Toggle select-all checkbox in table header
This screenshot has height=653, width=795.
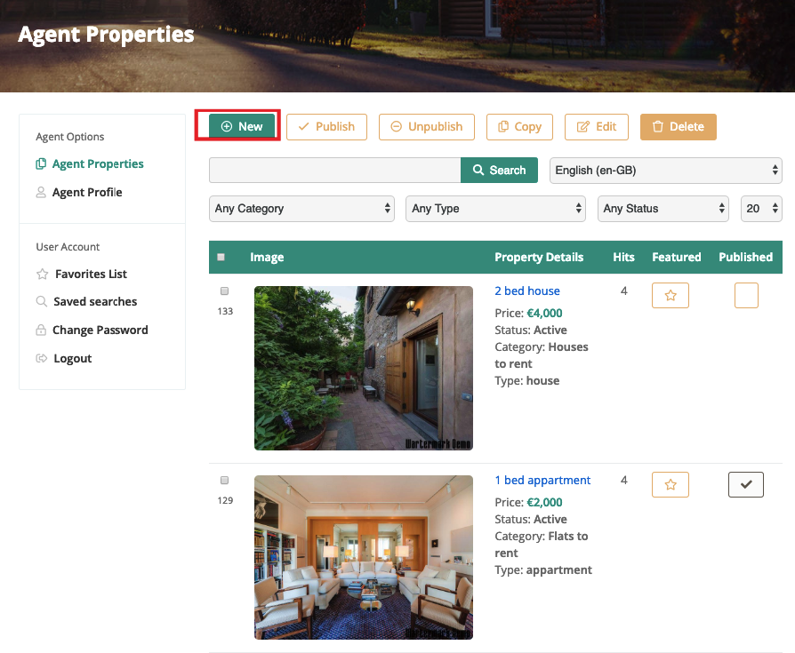tap(221, 258)
